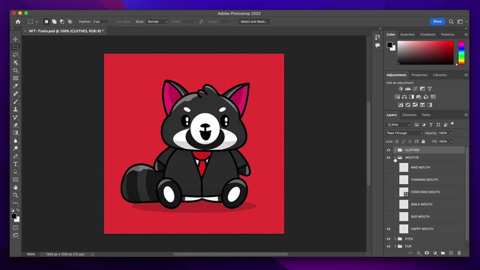Open the Style dropdown set to Normal
The image size is (480, 270).
coord(157,22)
